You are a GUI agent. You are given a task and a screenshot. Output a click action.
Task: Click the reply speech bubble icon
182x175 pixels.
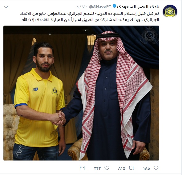pos(156,168)
